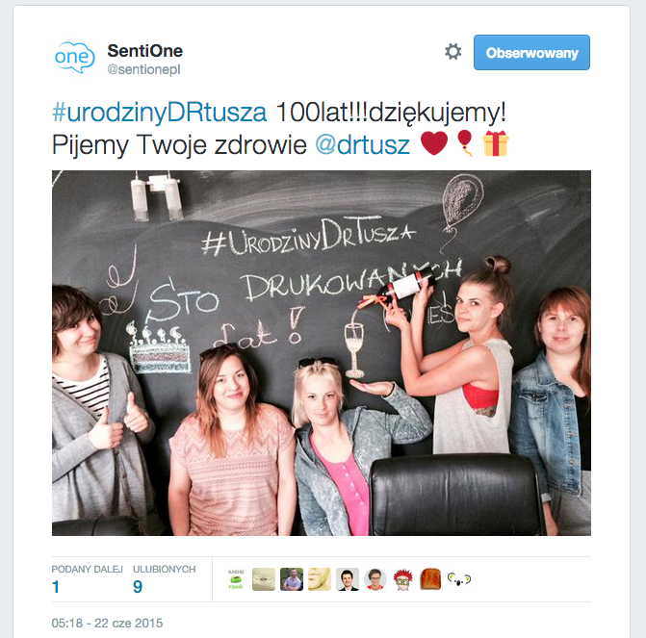This screenshot has height=638, width=646.
Task: Open the SentiOne profile name
Action: pyautogui.click(x=145, y=51)
